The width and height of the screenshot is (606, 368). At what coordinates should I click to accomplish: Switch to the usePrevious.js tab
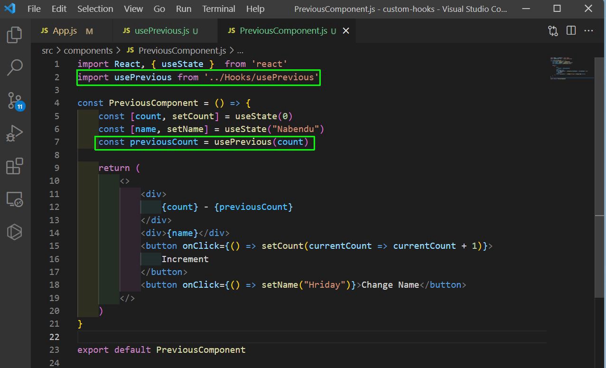165,31
